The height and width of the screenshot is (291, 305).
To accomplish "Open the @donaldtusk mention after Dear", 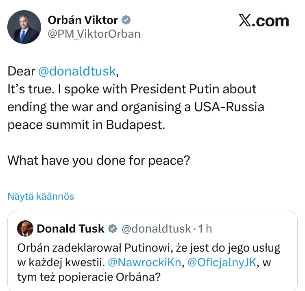I will (x=77, y=71).
